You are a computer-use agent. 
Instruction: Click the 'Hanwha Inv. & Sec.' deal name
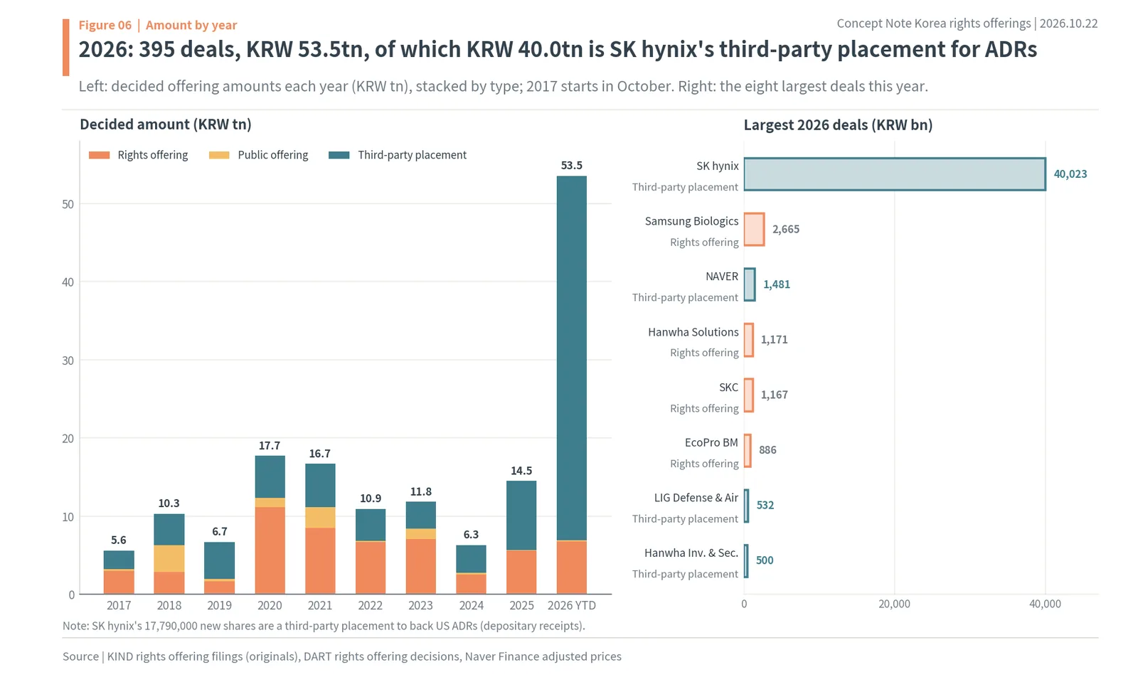691,553
